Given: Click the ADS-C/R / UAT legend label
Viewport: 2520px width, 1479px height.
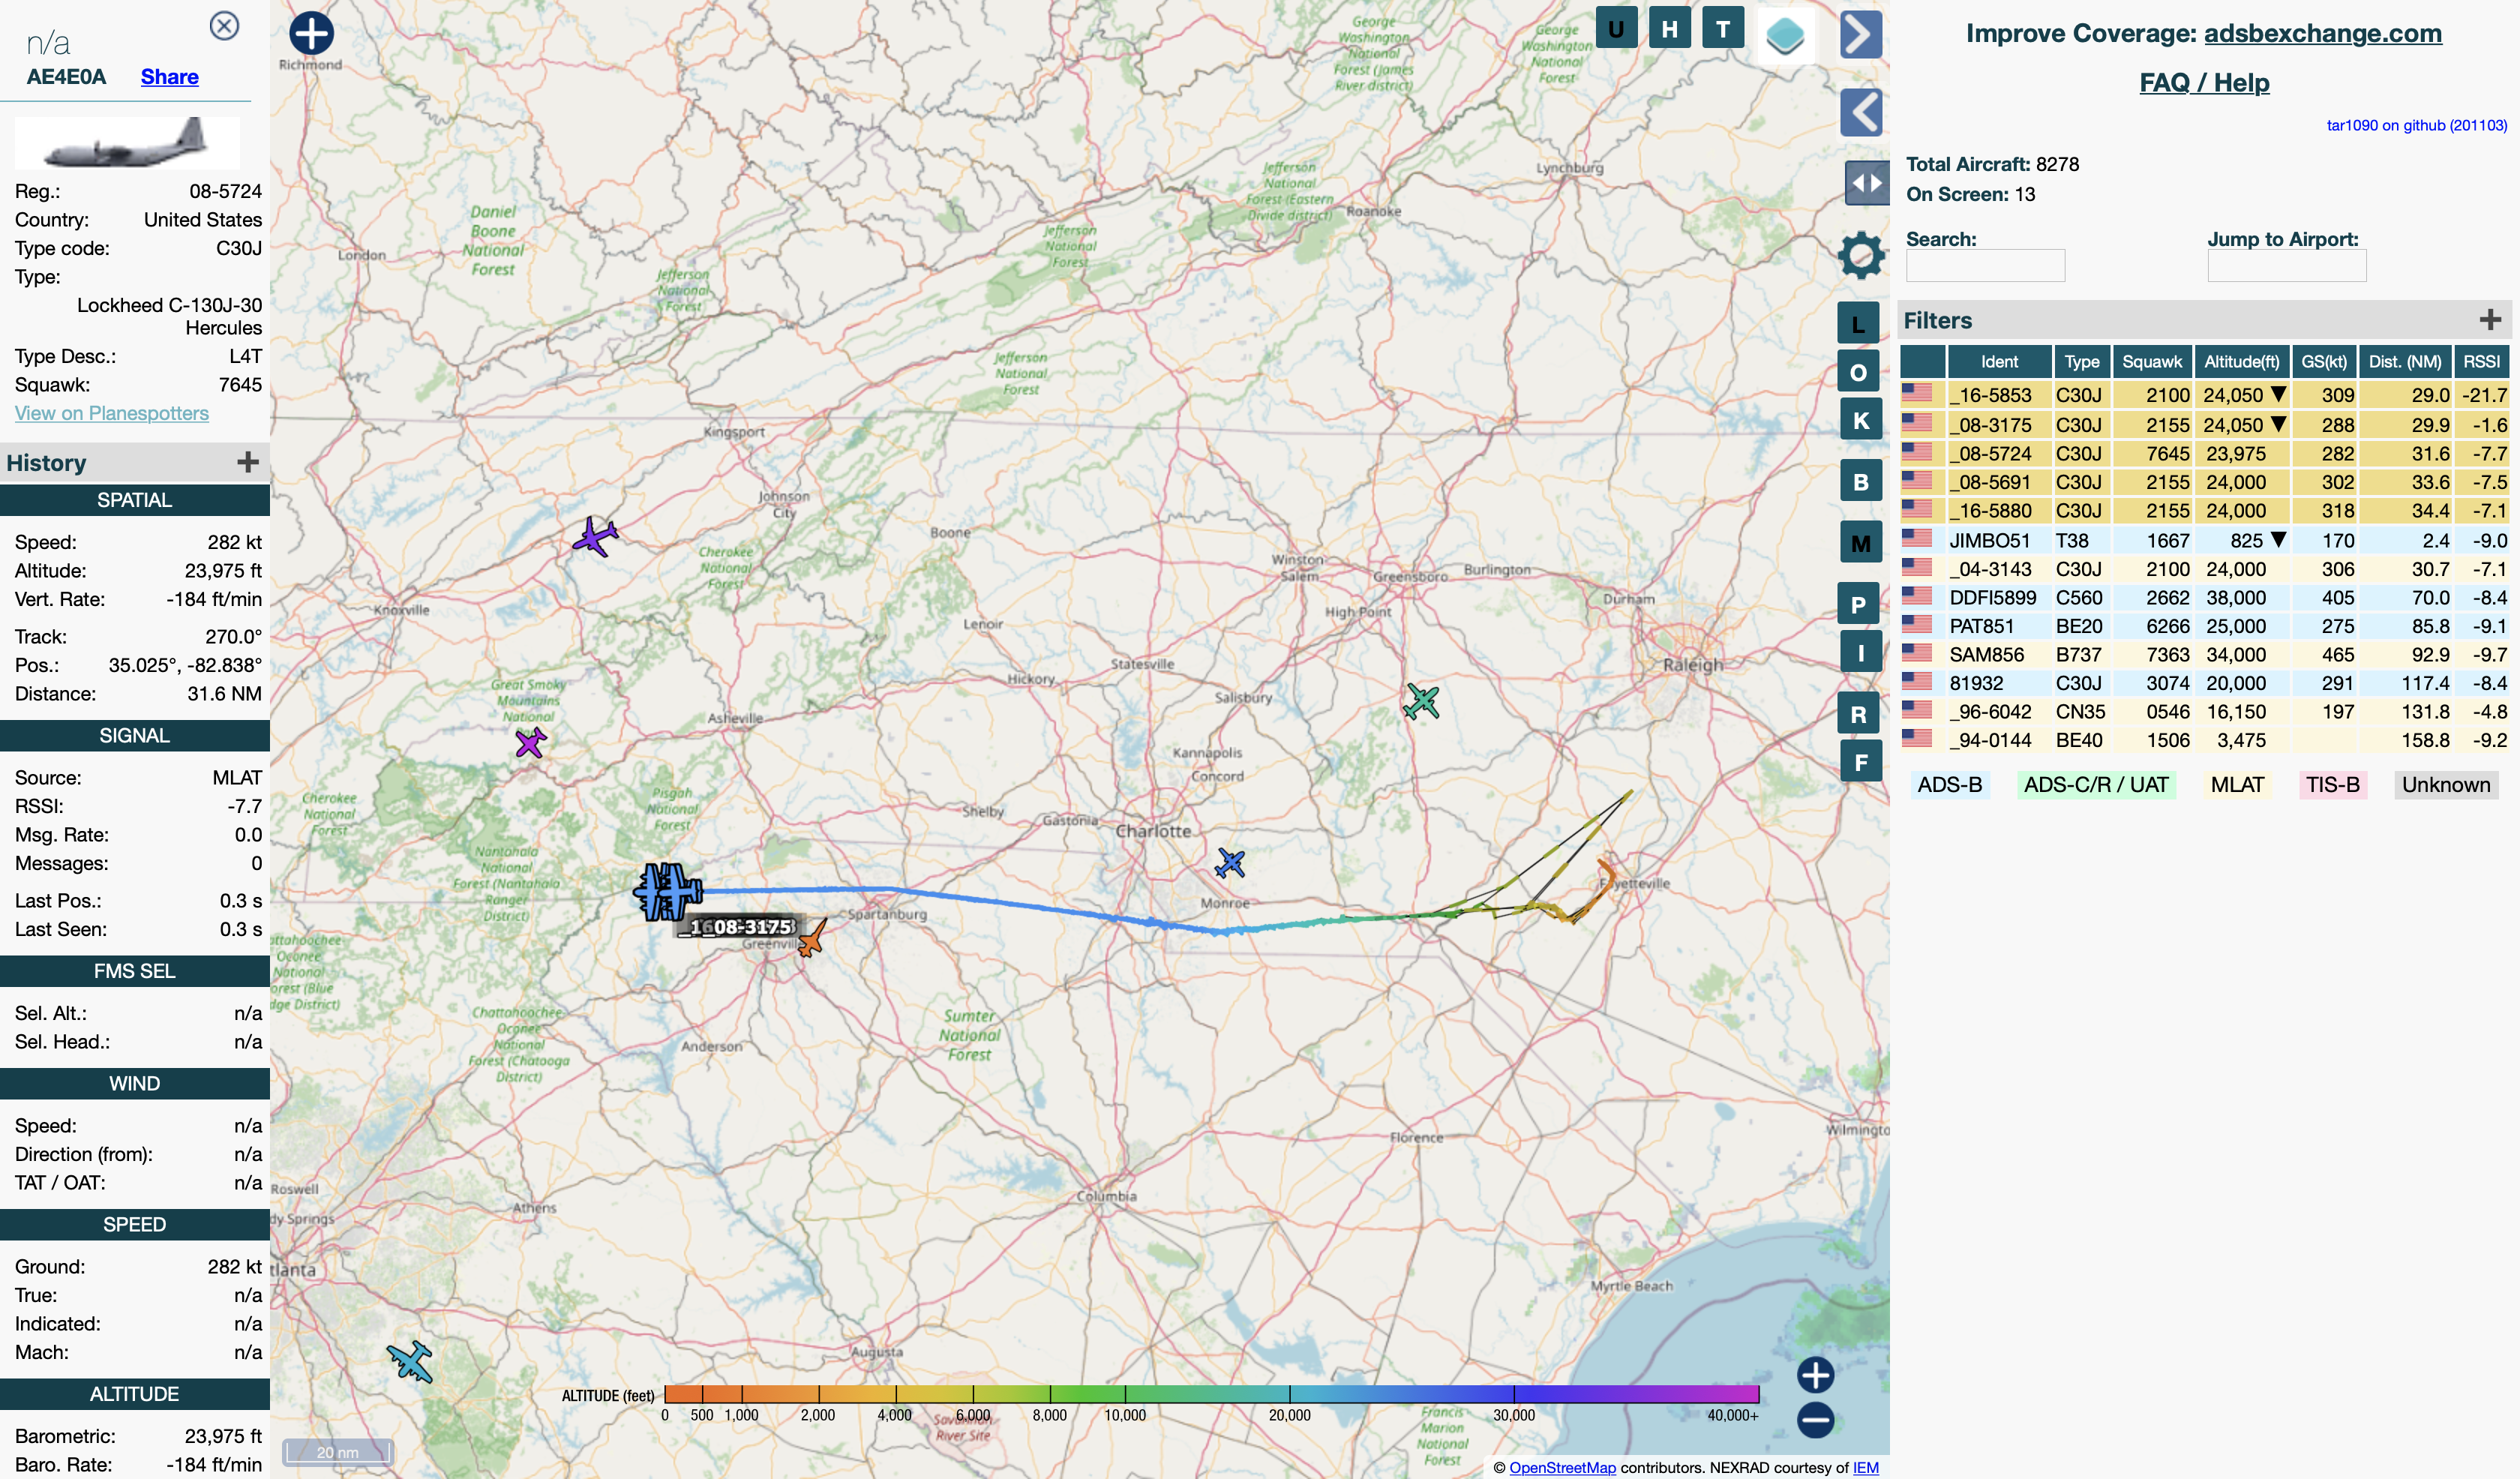Looking at the screenshot, I should coord(2096,785).
